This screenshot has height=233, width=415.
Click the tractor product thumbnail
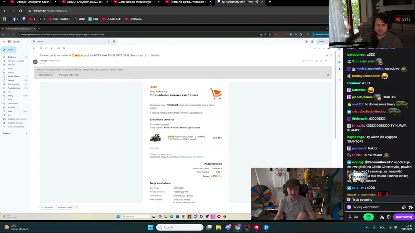click(x=156, y=138)
